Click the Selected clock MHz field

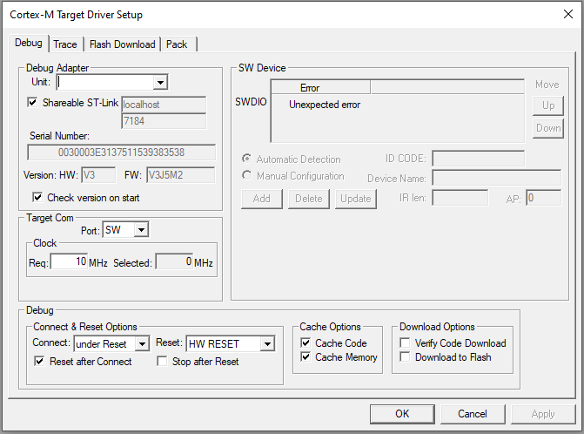point(174,261)
